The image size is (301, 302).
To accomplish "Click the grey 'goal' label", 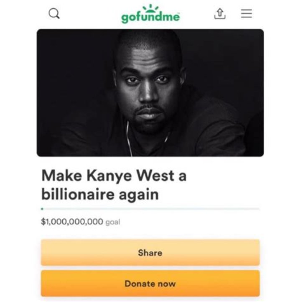I will (113, 222).
